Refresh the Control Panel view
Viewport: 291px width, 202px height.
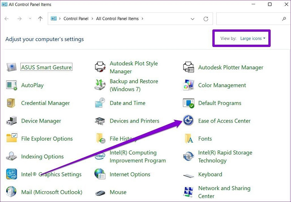(x=206, y=19)
